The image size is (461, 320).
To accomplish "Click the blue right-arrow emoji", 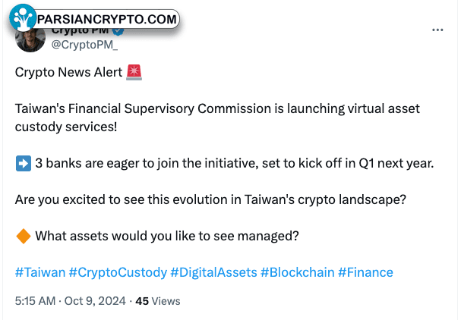I will tap(24, 163).
